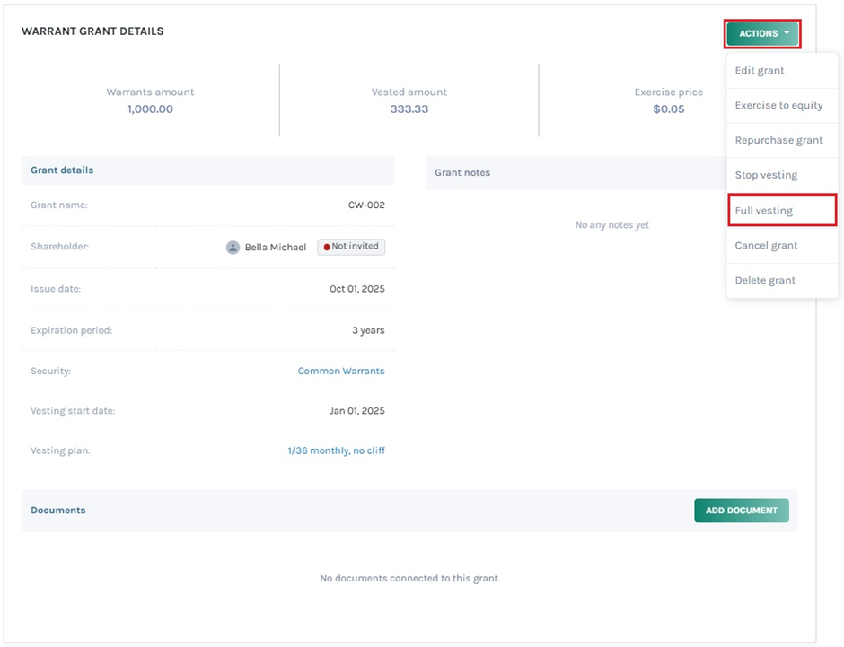The width and height of the screenshot is (844, 647).
Task: Click Repurchase grant menu entry
Action: (778, 141)
